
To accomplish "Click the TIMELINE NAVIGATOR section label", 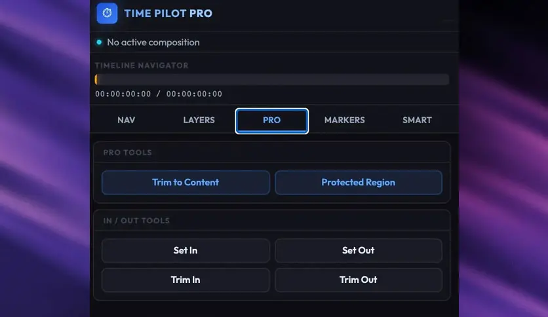I will [142, 65].
